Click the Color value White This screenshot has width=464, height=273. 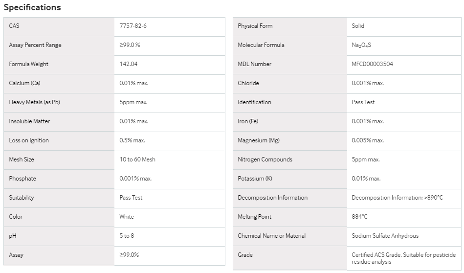point(127,217)
